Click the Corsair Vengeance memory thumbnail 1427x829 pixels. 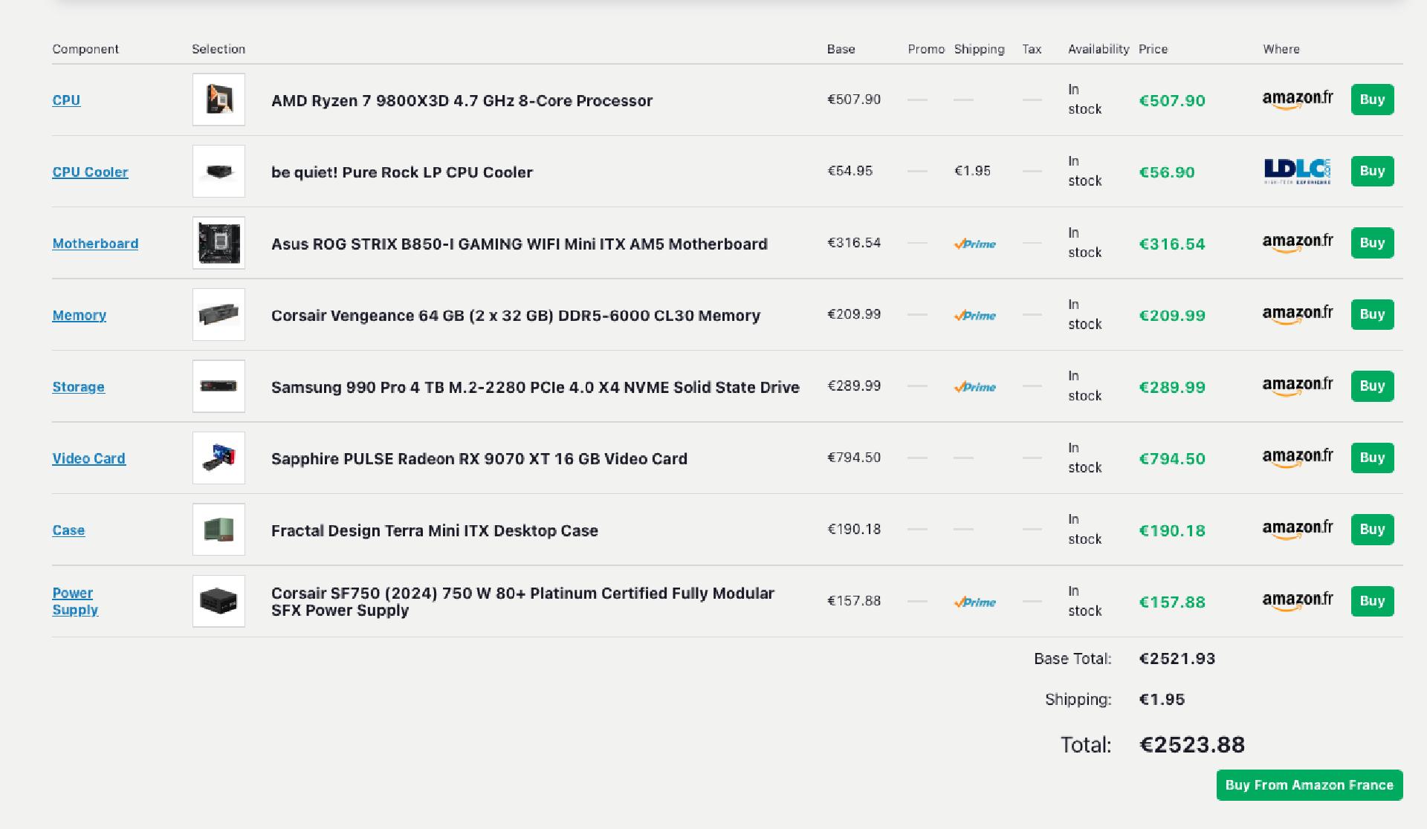(219, 315)
